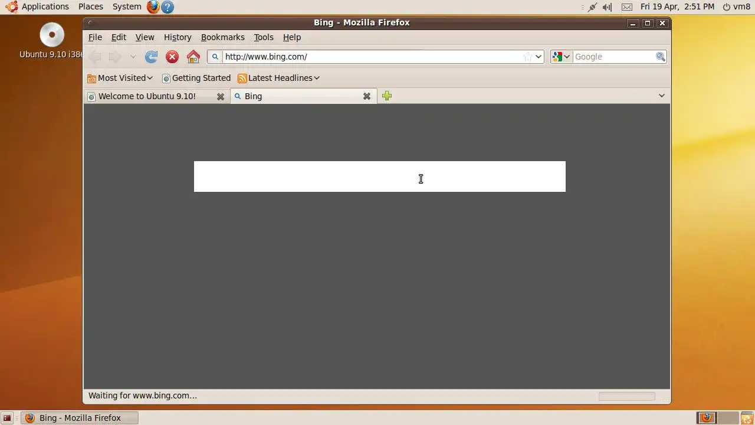Open the History menu

coord(178,37)
